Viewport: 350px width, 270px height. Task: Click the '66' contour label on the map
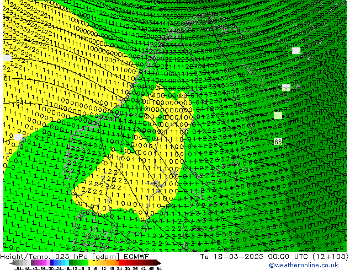278,142
